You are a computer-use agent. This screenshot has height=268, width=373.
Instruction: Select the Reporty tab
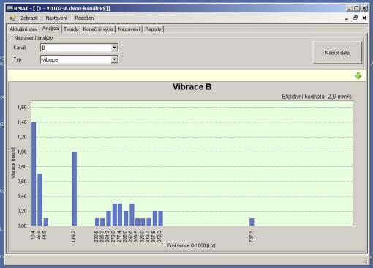[153, 29]
